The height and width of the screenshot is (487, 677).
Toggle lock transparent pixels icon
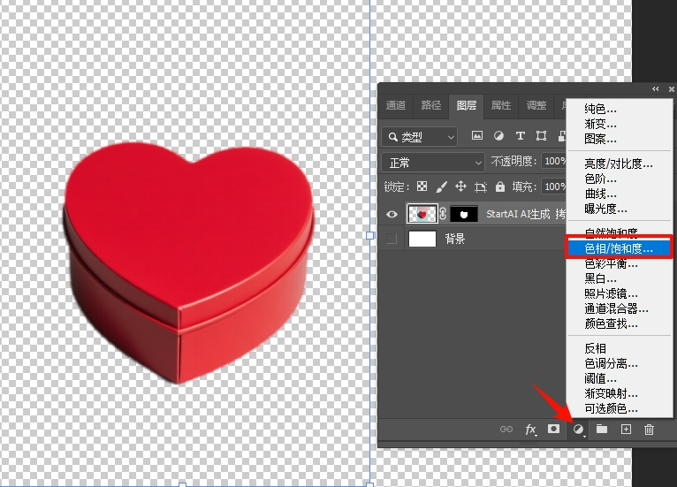tap(422, 186)
